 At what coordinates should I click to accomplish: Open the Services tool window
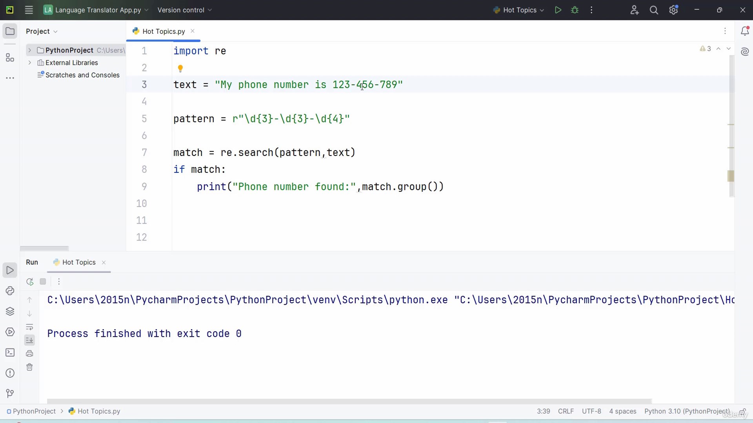tap(10, 332)
